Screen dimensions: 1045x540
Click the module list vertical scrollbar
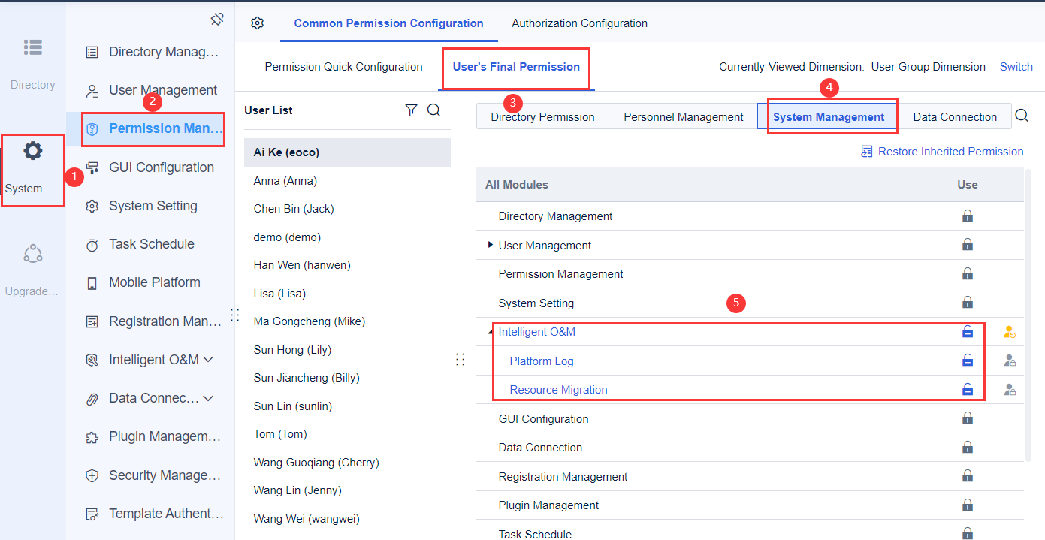pyautogui.click(x=1028, y=315)
